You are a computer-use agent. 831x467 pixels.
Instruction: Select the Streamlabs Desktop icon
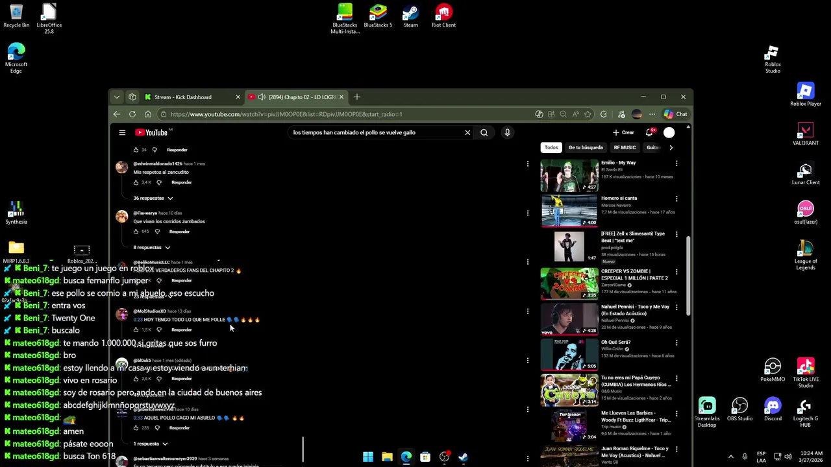(x=707, y=413)
